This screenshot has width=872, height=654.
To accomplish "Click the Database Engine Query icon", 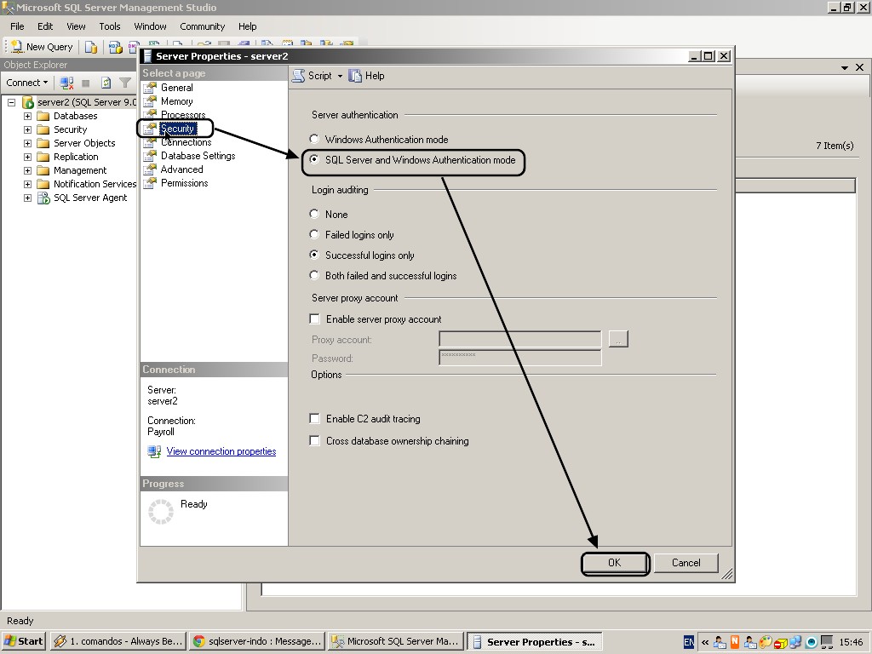I will (90, 48).
